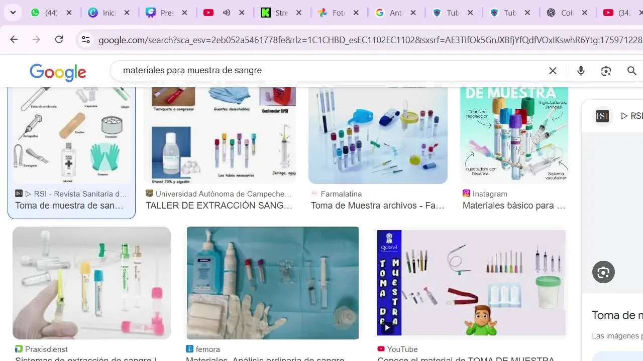This screenshot has height=361, width=643.
Task: Edit the search query text field
Action: pyautogui.click(x=332, y=71)
